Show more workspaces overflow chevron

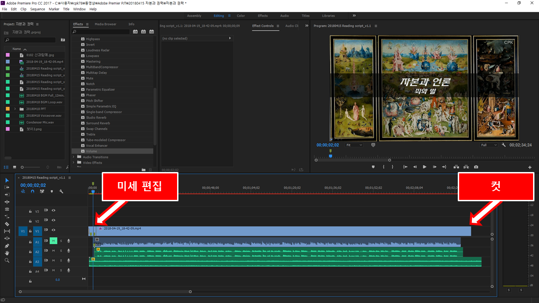[354, 16]
